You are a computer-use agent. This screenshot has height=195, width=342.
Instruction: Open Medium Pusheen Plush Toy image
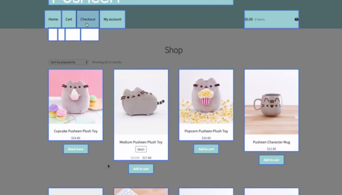(141, 102)
